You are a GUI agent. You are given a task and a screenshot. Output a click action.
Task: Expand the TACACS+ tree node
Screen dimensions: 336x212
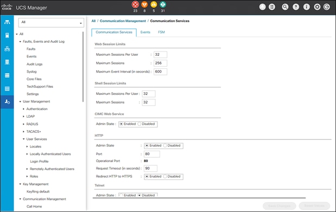[23, 132]
